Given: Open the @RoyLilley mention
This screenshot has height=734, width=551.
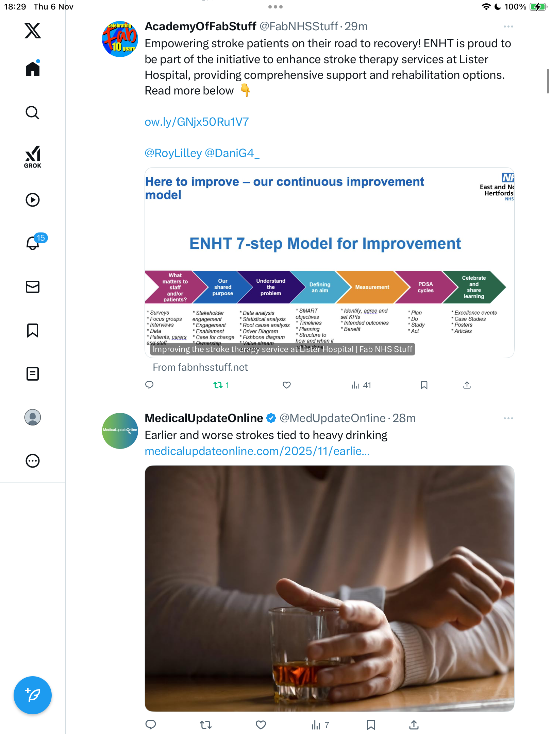Looking at the screenshot, I should click(x=173, y=153).
